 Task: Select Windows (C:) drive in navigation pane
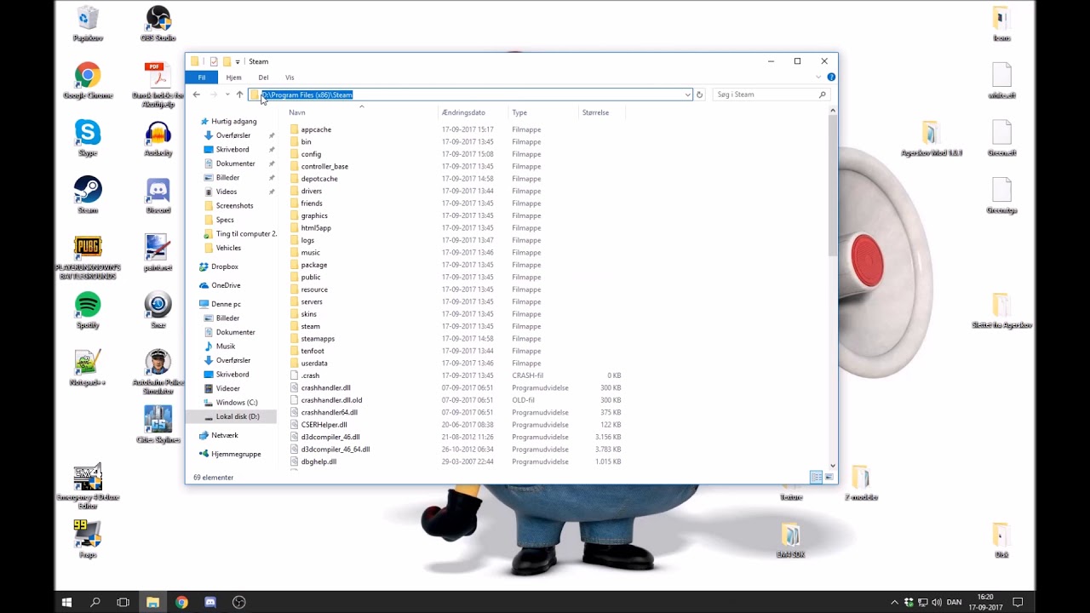(x=236, y=403)
